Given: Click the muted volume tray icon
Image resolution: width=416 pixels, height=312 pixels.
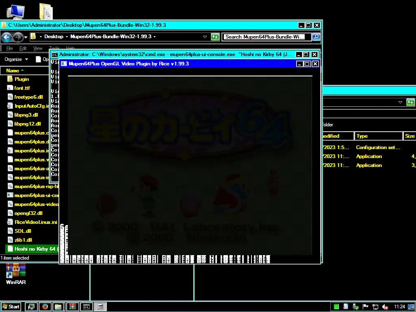Looking at the screenshot, I should coord(385,307).
